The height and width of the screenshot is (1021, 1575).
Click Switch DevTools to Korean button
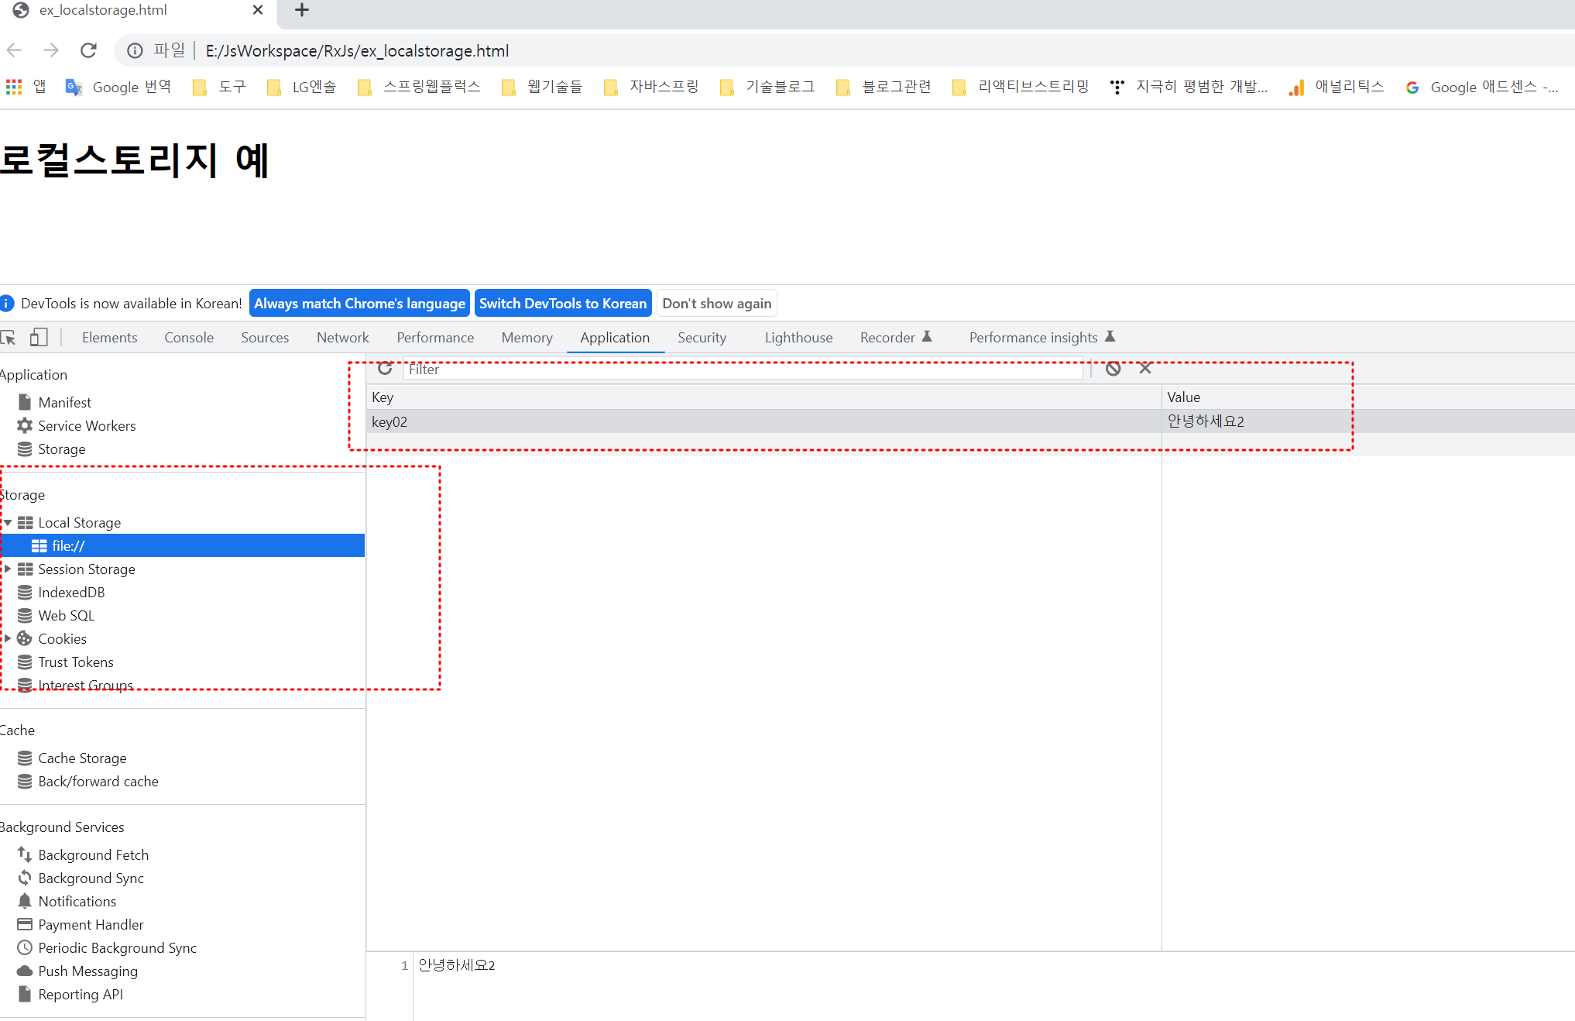562,304
